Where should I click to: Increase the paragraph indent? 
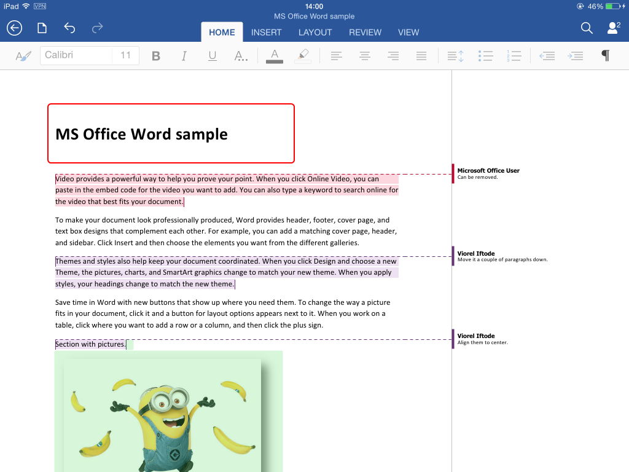click(575, 56)
